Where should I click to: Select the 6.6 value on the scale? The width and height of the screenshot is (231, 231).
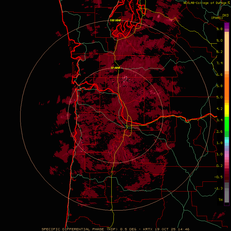(x=219, y=74)
